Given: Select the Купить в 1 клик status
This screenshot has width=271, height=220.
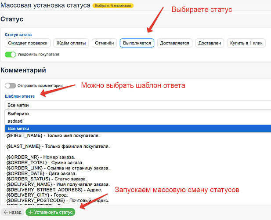Looking at the screenshot, I should tap(246, 43).
